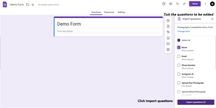Open the customize theme palette

(x=164, y=4)
